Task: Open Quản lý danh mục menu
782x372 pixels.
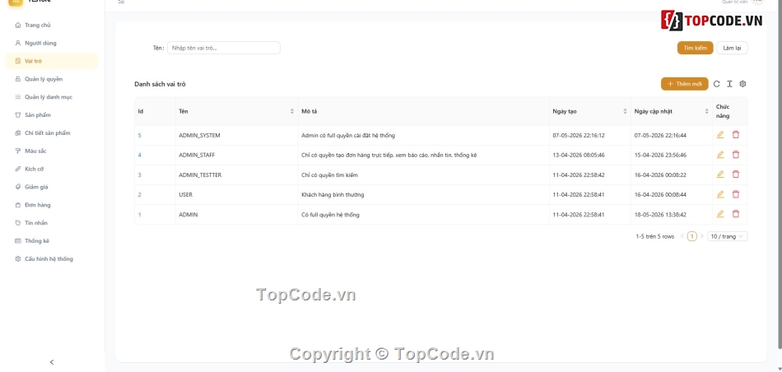Action: click(52, 97)
